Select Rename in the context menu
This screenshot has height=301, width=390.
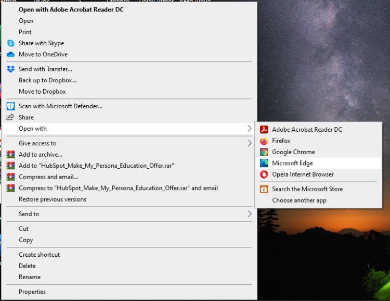pyautogui.click(x=30, y=277)
